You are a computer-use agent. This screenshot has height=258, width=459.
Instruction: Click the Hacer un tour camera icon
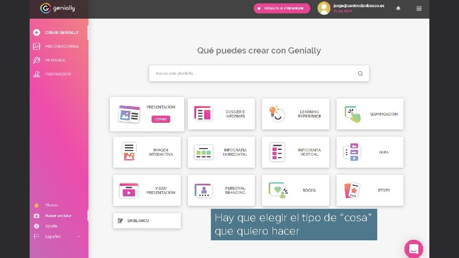[x=37, y=215]
